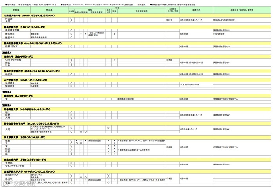Click the 総合科目又は数学(コース1)を選択 note
This screenshot has height=189, width=273.
(x=141, y=150)
